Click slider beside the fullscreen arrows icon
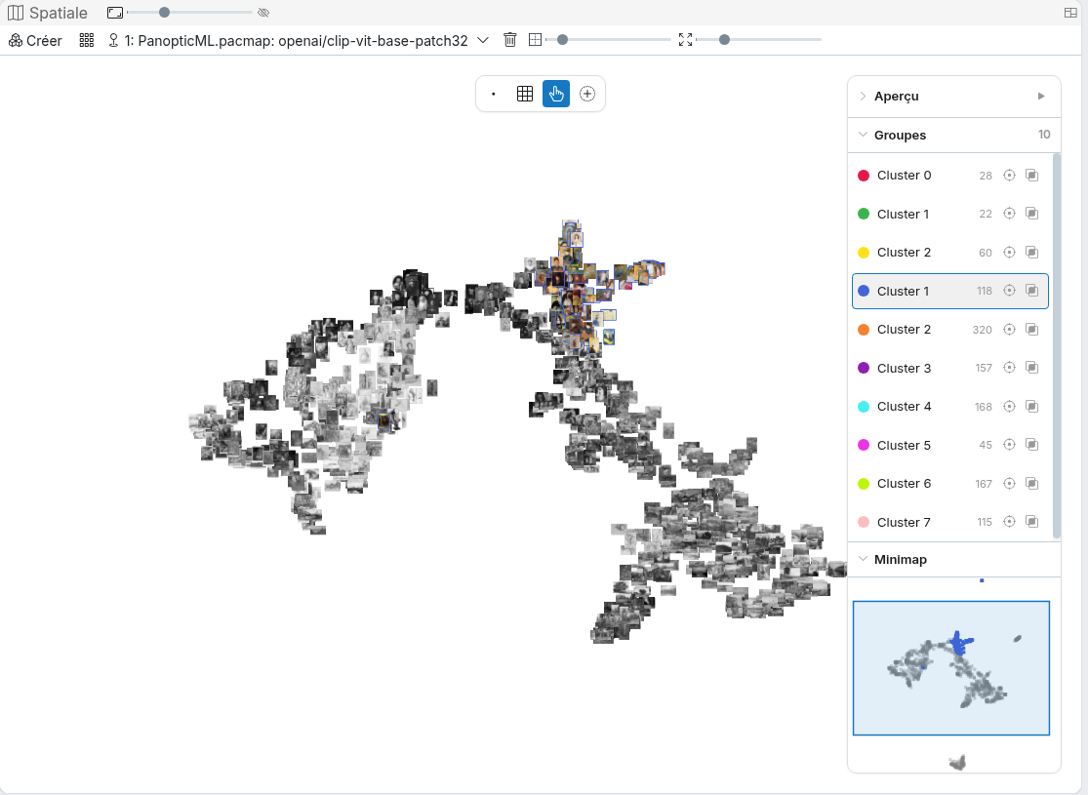 (758, 40)
